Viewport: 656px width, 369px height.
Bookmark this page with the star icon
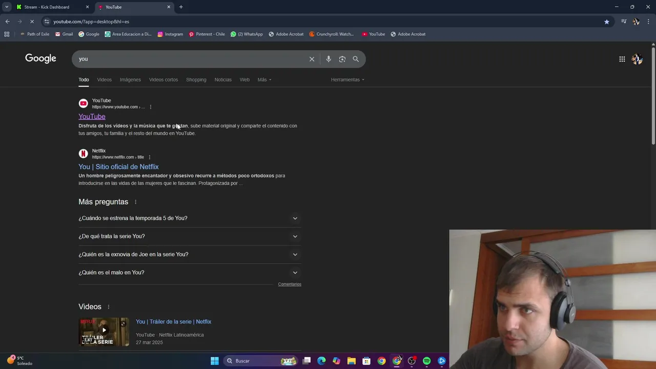click(607, 22)
